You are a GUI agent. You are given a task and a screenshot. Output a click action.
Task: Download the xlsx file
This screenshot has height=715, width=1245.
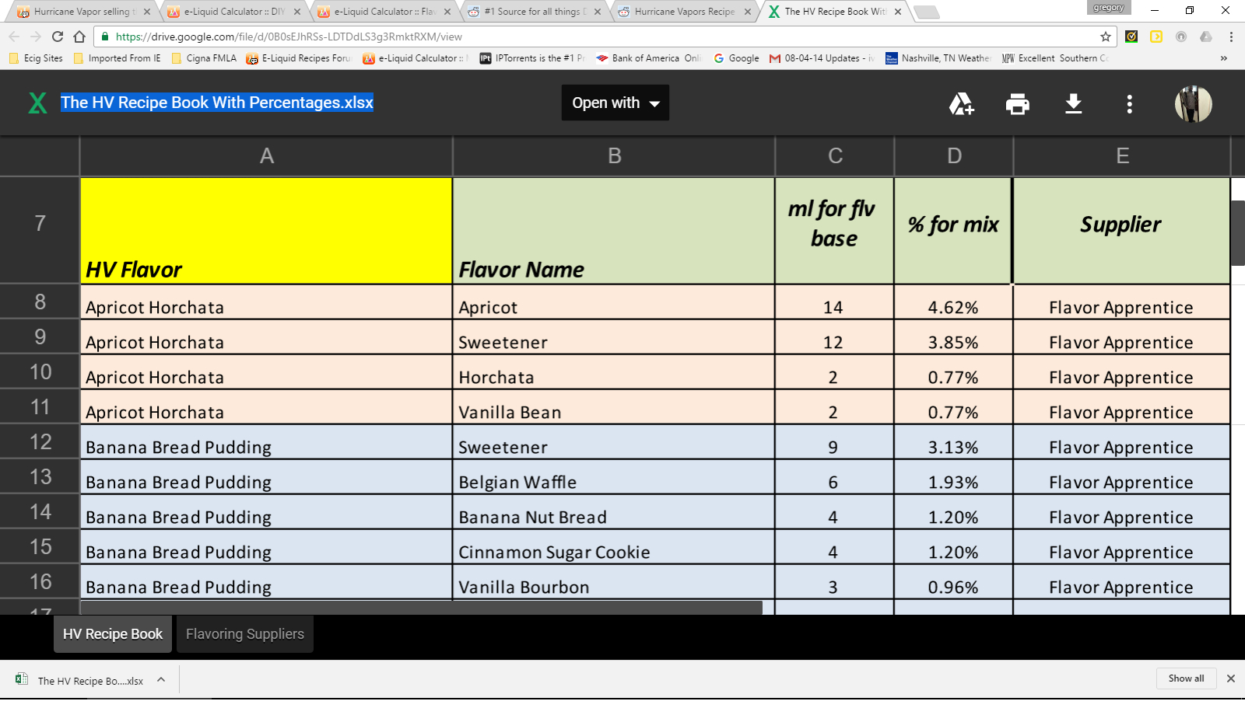1074,103
